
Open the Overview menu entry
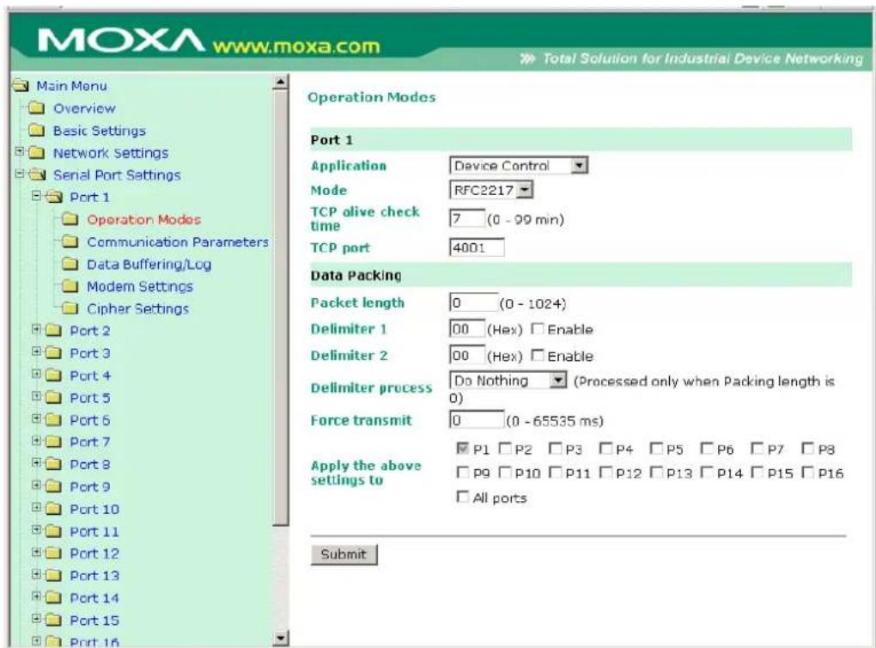(x=84, y=108)
